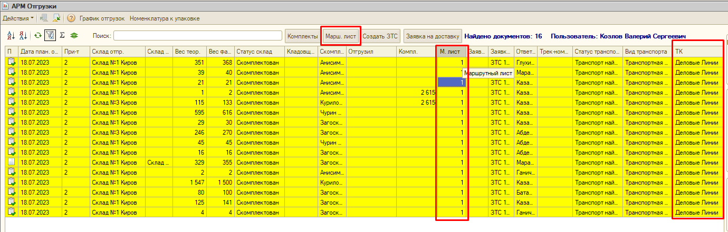
Task: Click document icon in row with weight 351
Action: pyautogui.click(x=12, y=62)
